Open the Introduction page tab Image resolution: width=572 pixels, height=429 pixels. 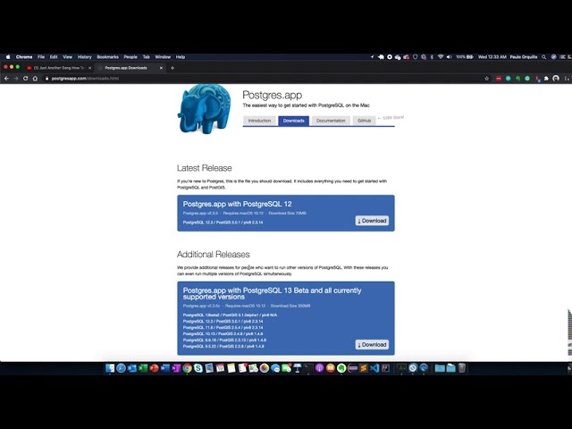[259, 121]
